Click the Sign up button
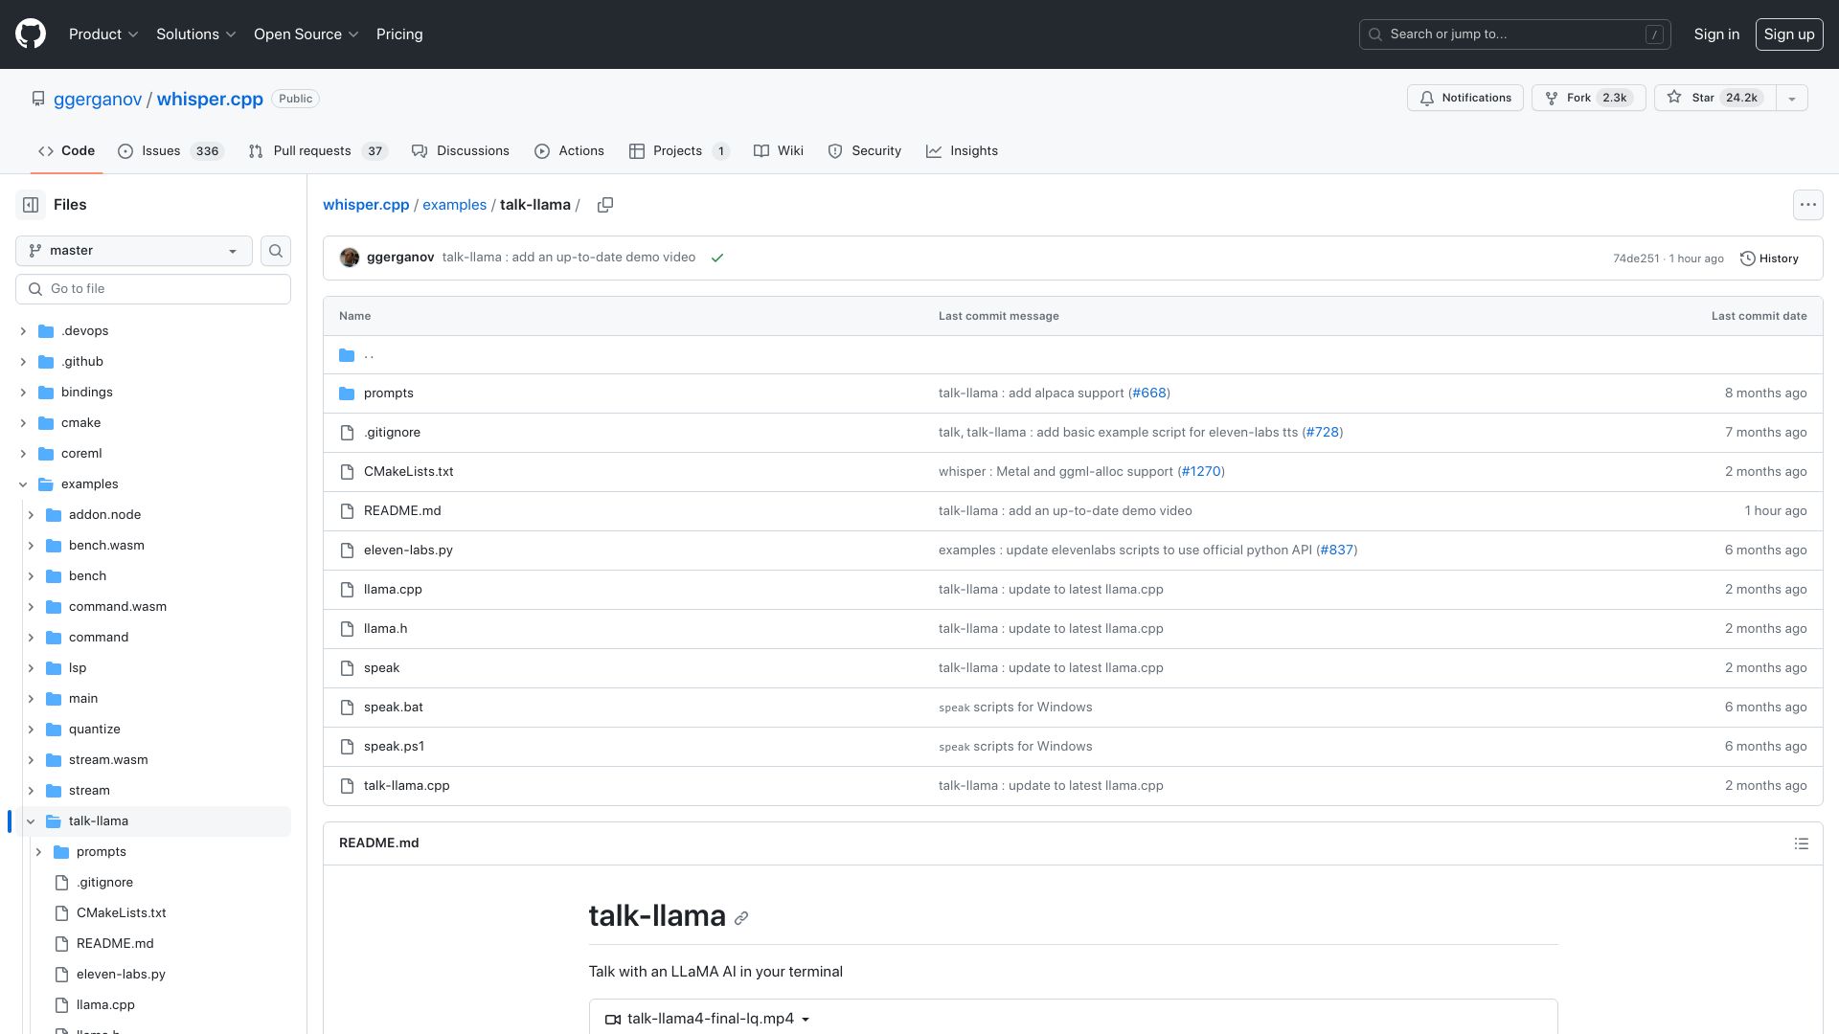Viewport: 1839px width, 1034px height. 1788,34
